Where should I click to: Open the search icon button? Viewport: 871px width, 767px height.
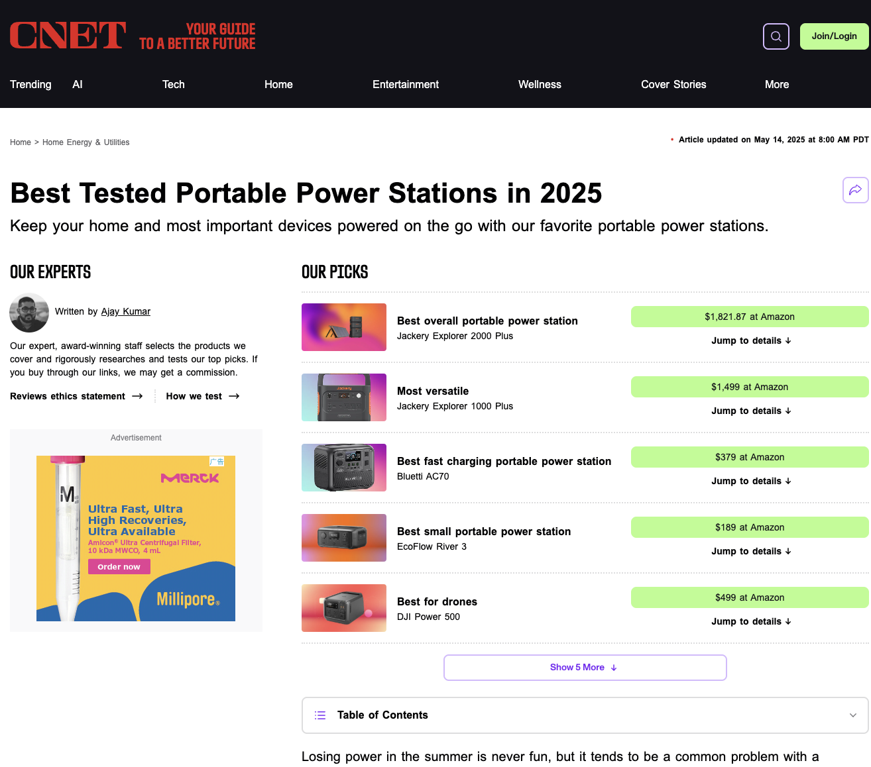(x=776, y=36)
